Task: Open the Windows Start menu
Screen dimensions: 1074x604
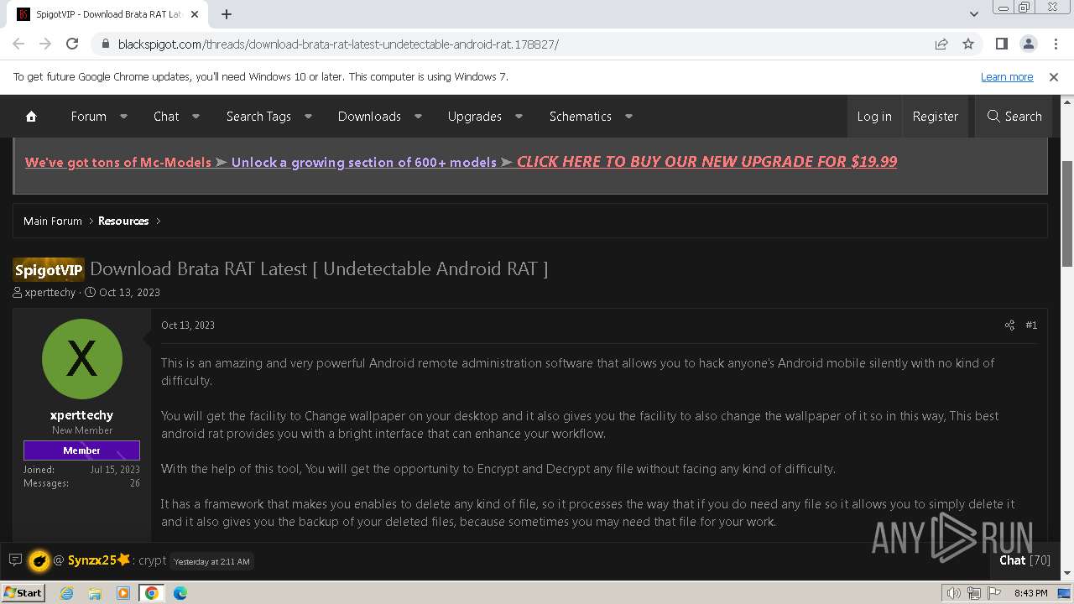Action: click(x=23, y=593)
